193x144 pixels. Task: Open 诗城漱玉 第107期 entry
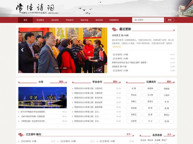(x=119, y=67)
